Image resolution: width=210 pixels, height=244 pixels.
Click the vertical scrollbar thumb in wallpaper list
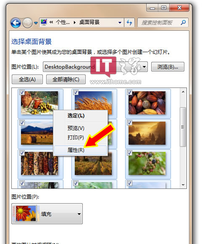click(x=183, y=127)
